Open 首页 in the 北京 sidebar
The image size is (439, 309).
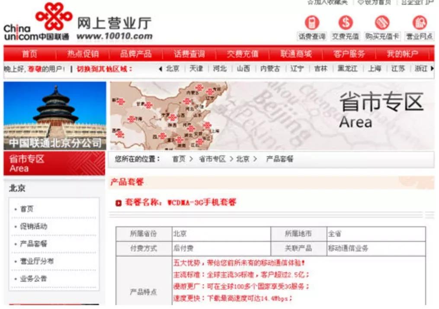click(27, 209)
